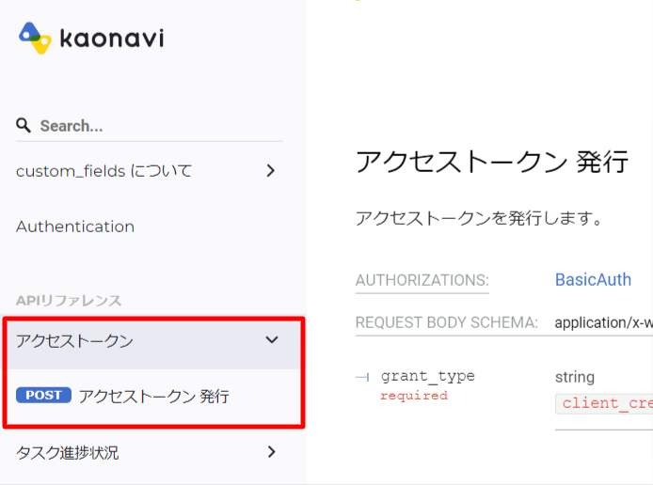This screenshot has width=653, height=485.
Task: Open the Authentication menu item
Action: click(75, 227)
